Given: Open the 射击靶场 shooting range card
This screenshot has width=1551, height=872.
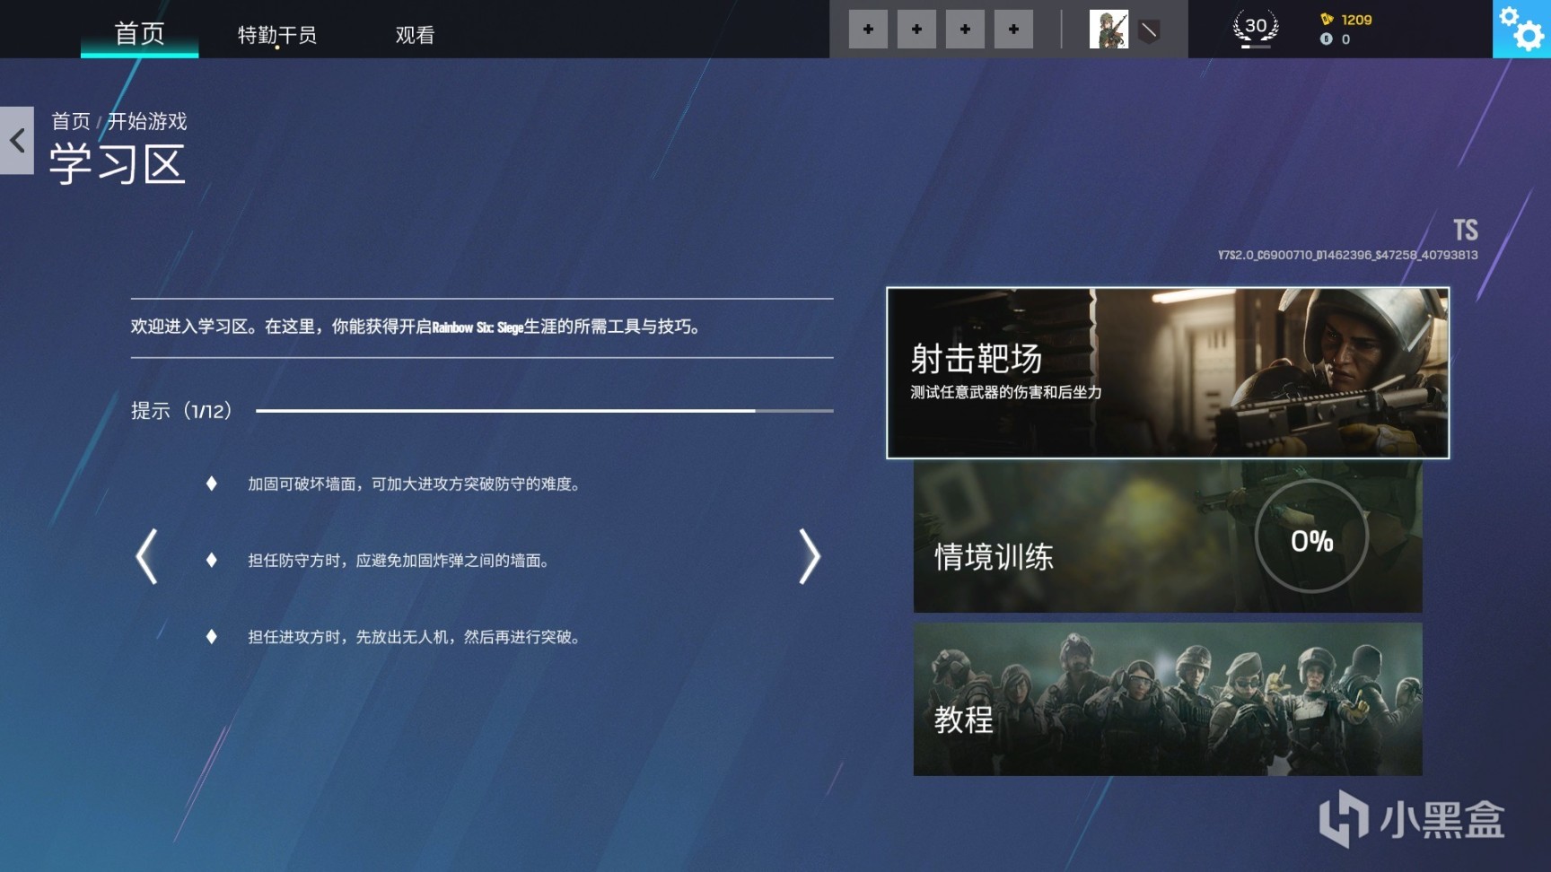Looking at the screenshot, I should [1168, 373].
